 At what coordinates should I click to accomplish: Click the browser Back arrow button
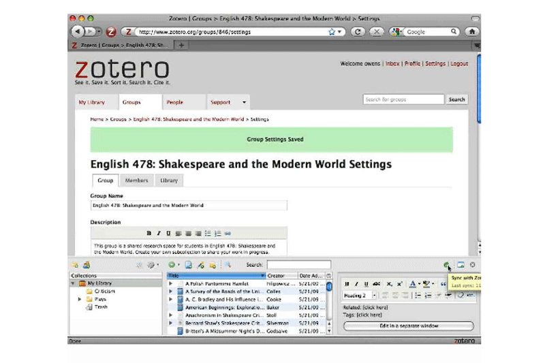78,31
